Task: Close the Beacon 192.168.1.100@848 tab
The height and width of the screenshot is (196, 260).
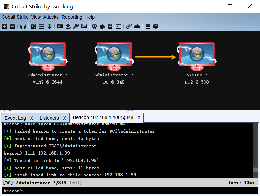Action: point(139,117)
